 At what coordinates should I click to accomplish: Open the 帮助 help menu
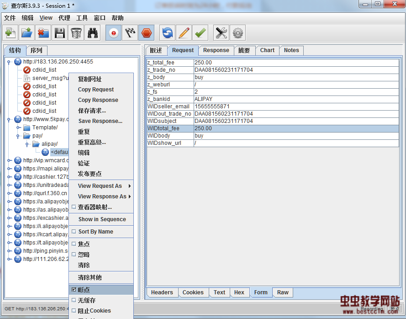tap(117, 18)
